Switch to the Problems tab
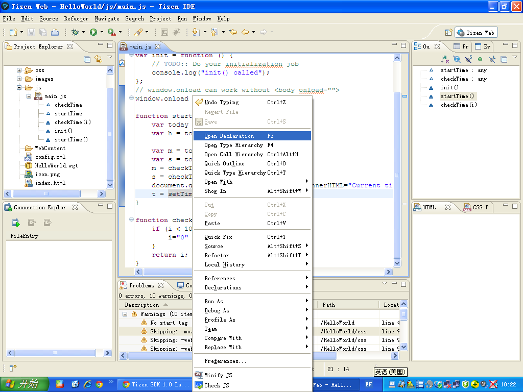Screen dimensions: 523x392 142,285
